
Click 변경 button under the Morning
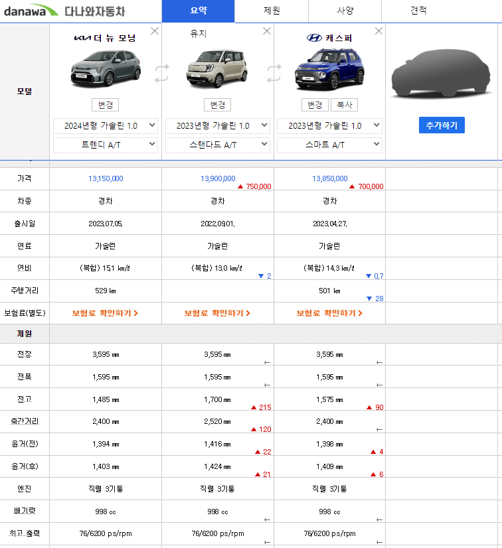pos(106,105)
